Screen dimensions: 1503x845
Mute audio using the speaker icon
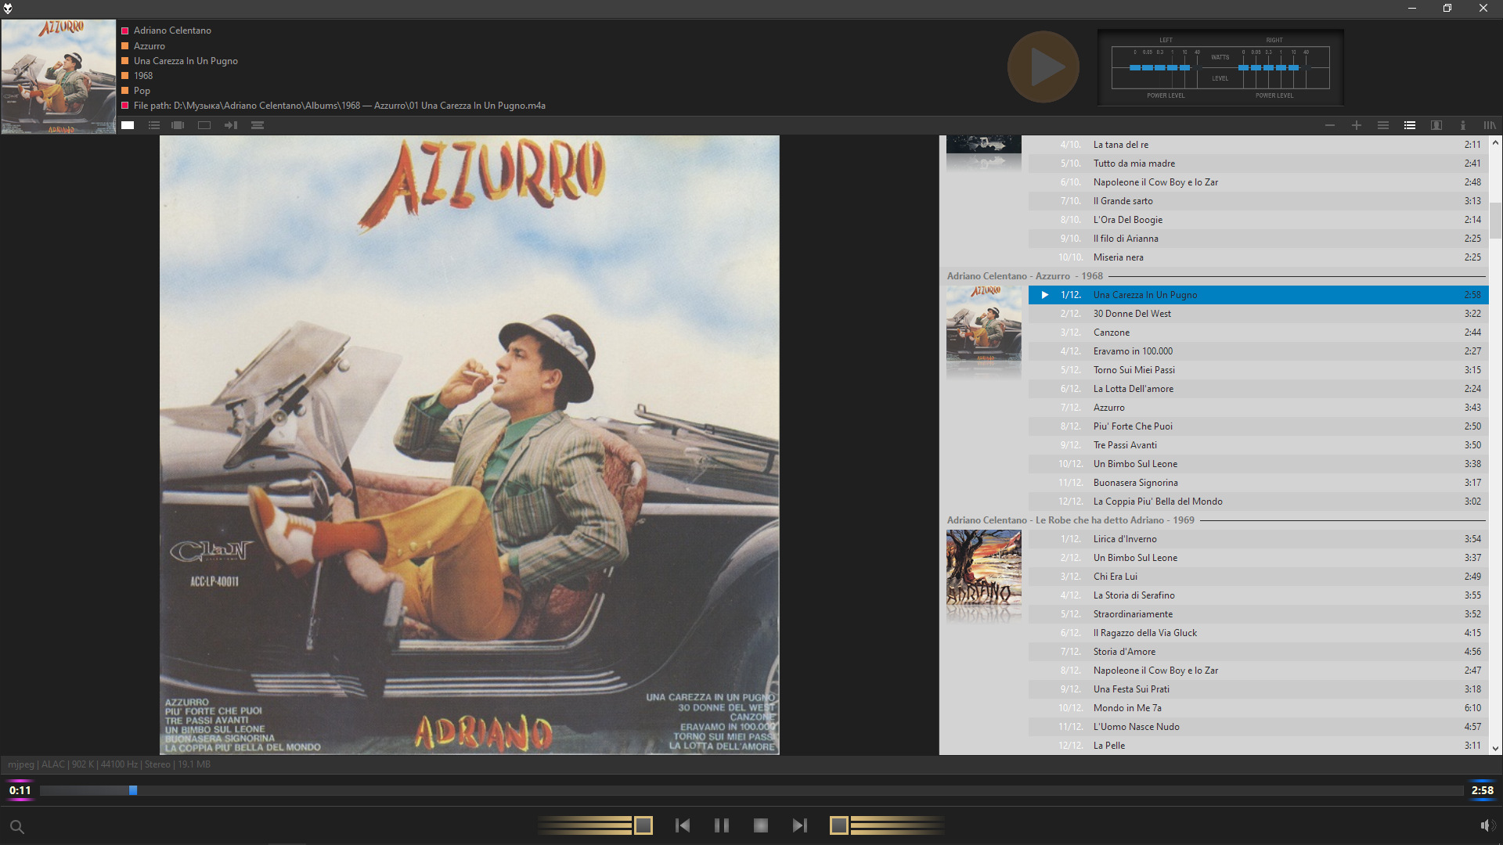[1487, 825]
